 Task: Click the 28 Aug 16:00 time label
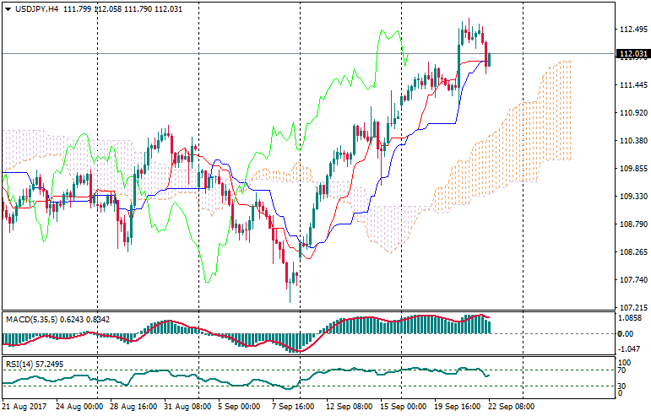coord(133,406)
